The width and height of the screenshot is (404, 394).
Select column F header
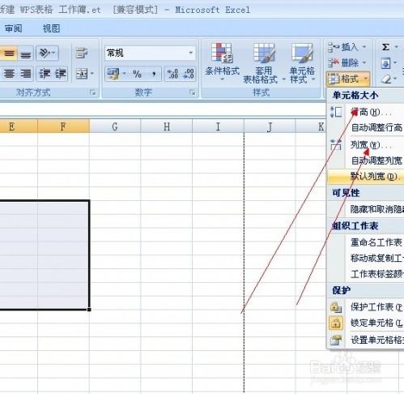click(x=63, y=126)
